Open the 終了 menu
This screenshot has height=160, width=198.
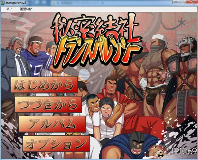9,9
